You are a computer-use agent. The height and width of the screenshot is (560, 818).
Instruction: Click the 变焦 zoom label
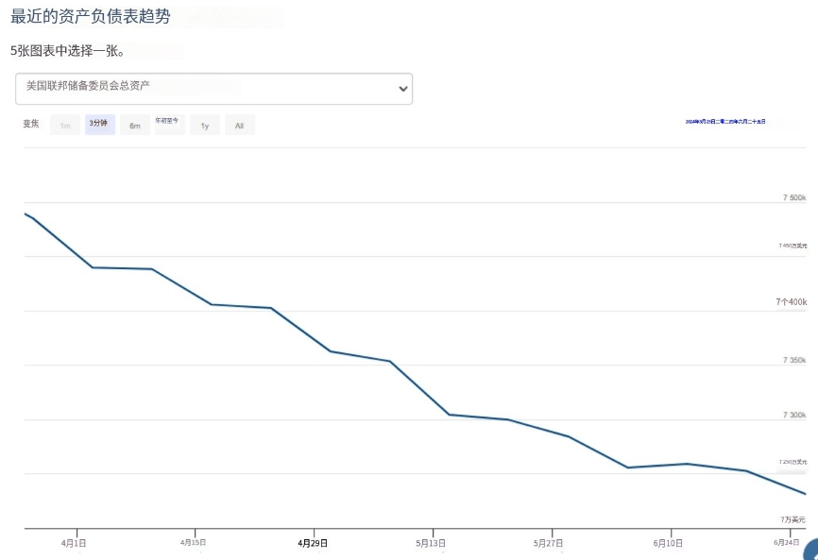coord(31,125)
